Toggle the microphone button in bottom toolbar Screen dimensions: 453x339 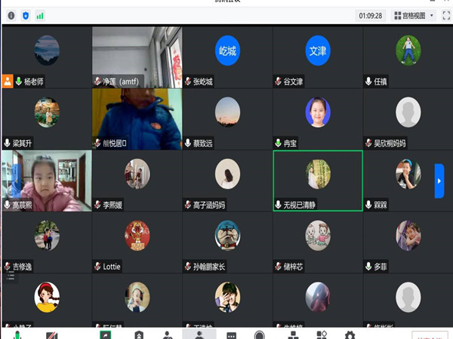(17, 335)
